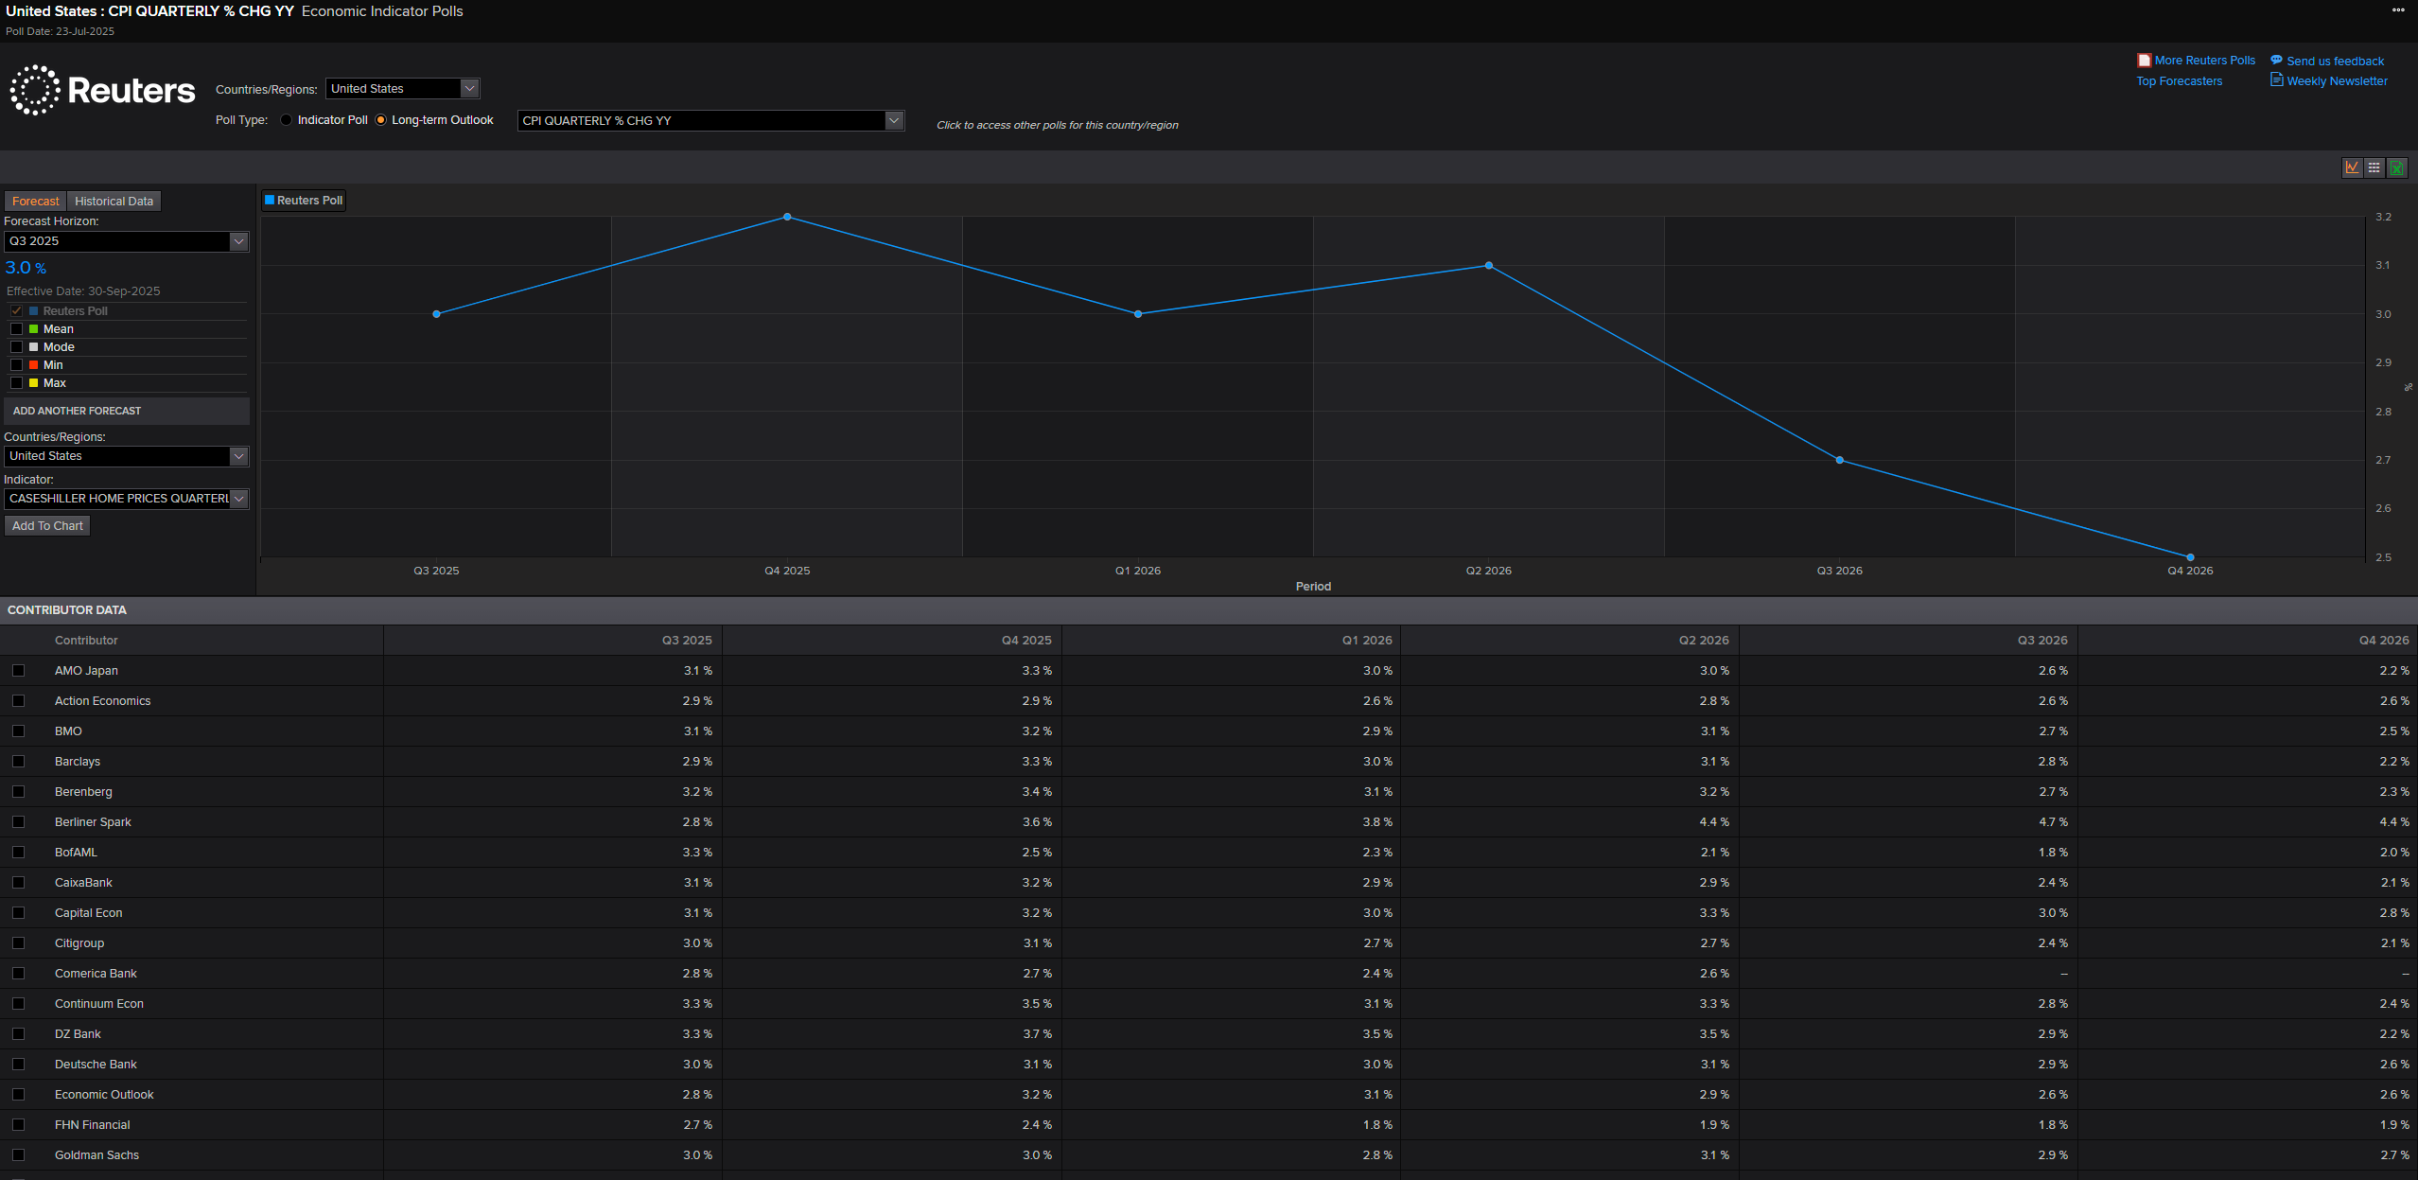Click the Berenberg contributor name
The width and height of the screenshot is (2418, 1180).
click(83, 792)
